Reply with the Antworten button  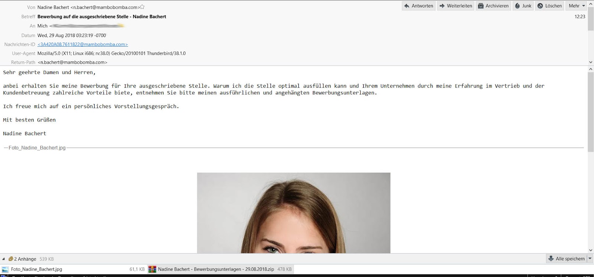pos(419,6)
